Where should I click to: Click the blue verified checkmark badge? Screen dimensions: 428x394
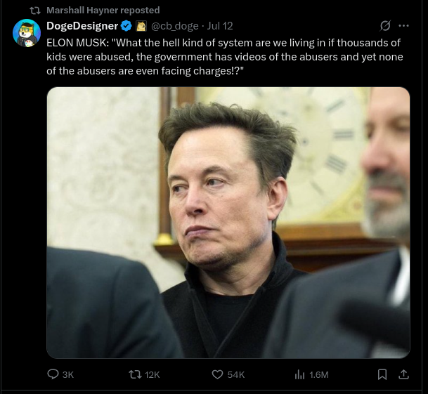point(127,26)
